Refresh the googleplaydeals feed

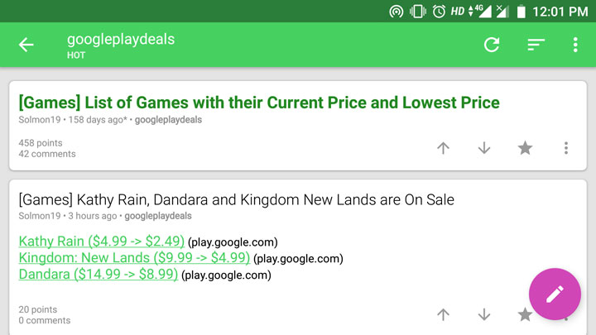[492, 45]
